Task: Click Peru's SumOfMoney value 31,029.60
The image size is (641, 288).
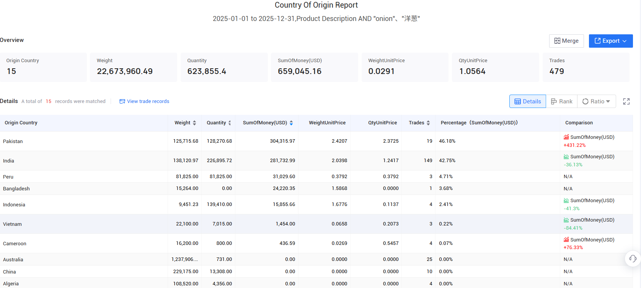Action: [284, 177]
